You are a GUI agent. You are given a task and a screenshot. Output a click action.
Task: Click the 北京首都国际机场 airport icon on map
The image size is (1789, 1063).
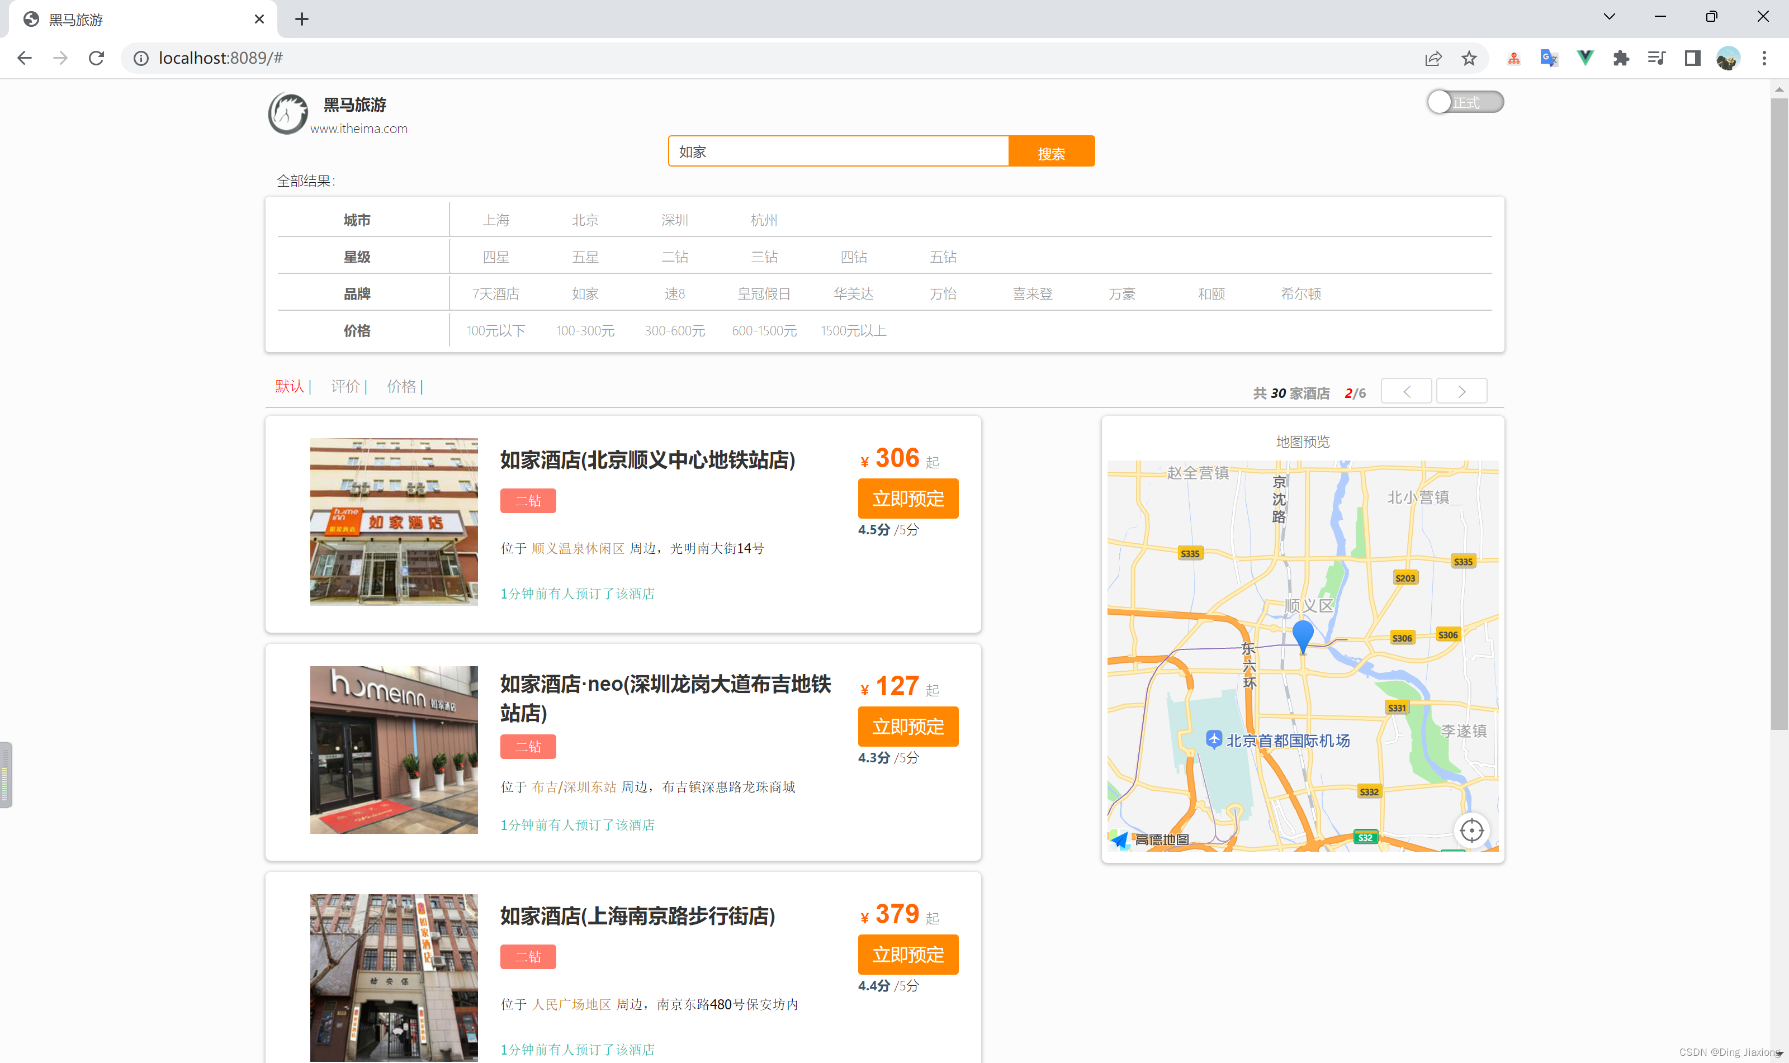tap(1214, 739)
